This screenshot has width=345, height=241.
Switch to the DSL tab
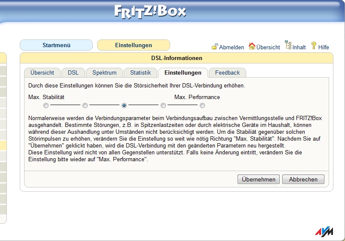pyautogui.click(x=73, y=73)
